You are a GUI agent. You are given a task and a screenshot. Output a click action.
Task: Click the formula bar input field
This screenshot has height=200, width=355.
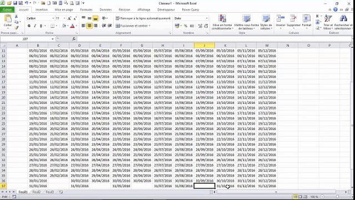214,39
